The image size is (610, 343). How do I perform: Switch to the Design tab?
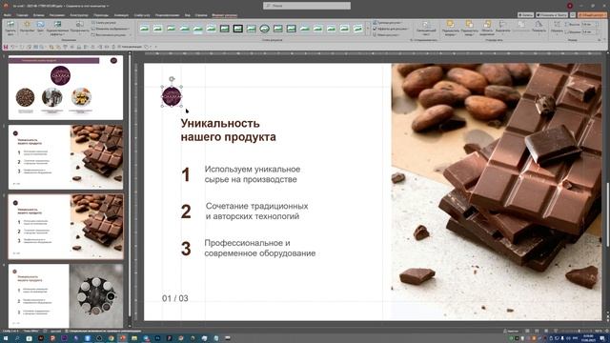point(79,15)
